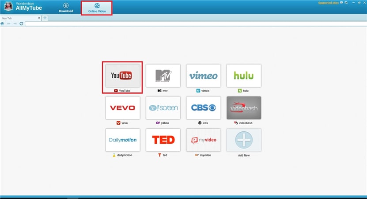Screen dimensions: 367x199
Task: Open the Hulu site tile
Action: click(x=244, y=76)
